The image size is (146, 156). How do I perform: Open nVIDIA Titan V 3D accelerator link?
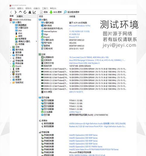[75, 112]
